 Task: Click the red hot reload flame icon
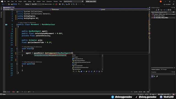point(56,4)
